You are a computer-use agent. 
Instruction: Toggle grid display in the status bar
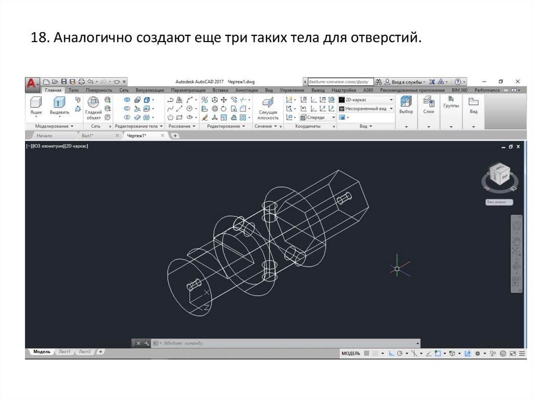click(x=366, y=354)
